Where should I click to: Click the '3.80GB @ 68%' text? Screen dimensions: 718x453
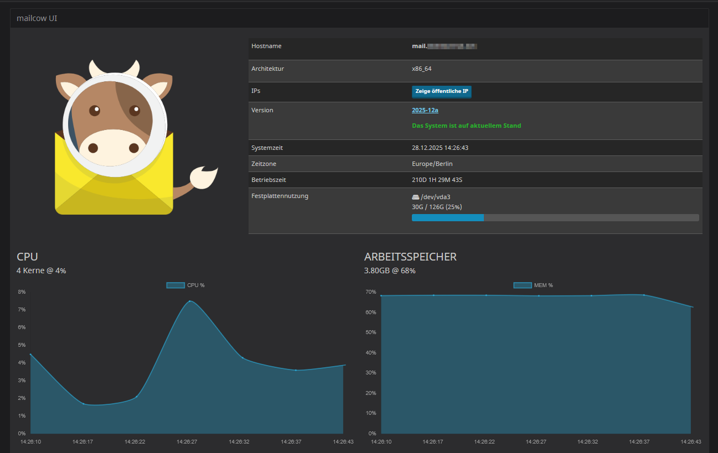[390, 270]
